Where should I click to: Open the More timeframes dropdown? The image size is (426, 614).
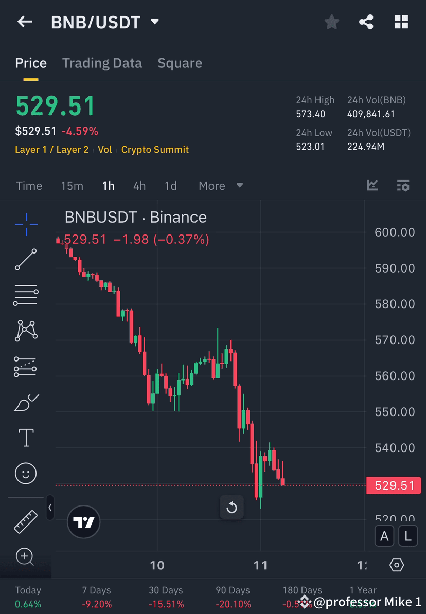pos(220,186)
